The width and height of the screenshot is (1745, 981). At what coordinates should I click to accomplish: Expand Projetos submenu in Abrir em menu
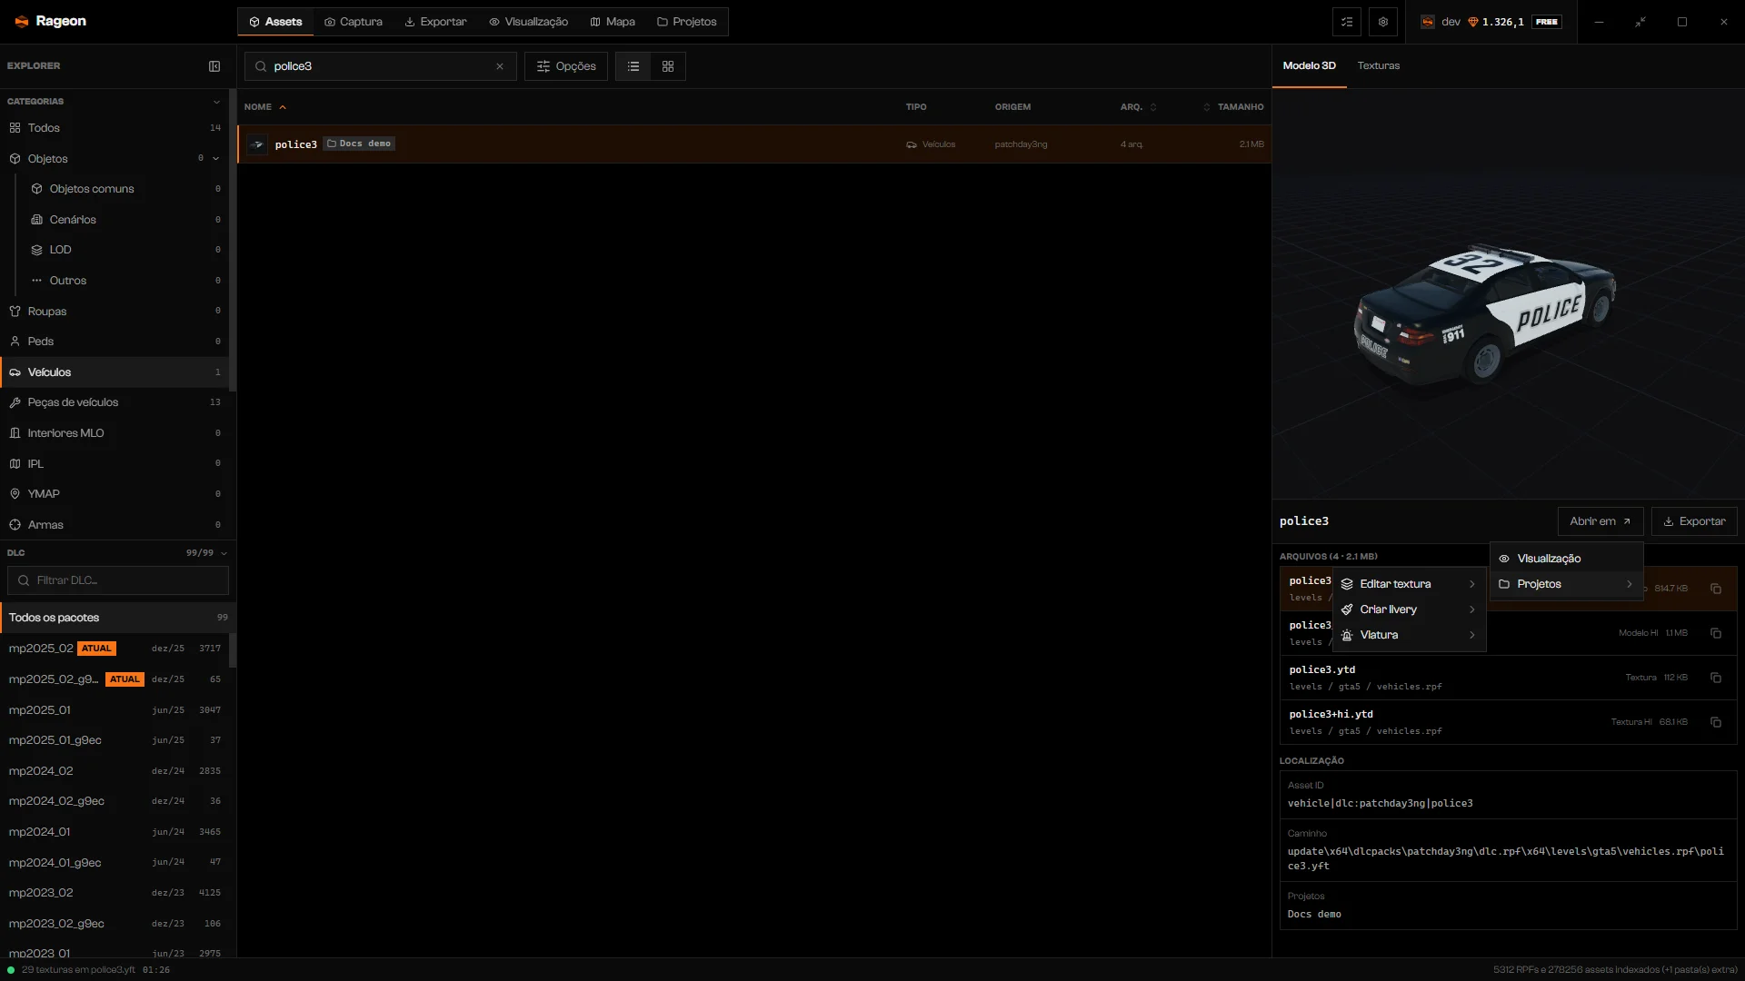1566,584
